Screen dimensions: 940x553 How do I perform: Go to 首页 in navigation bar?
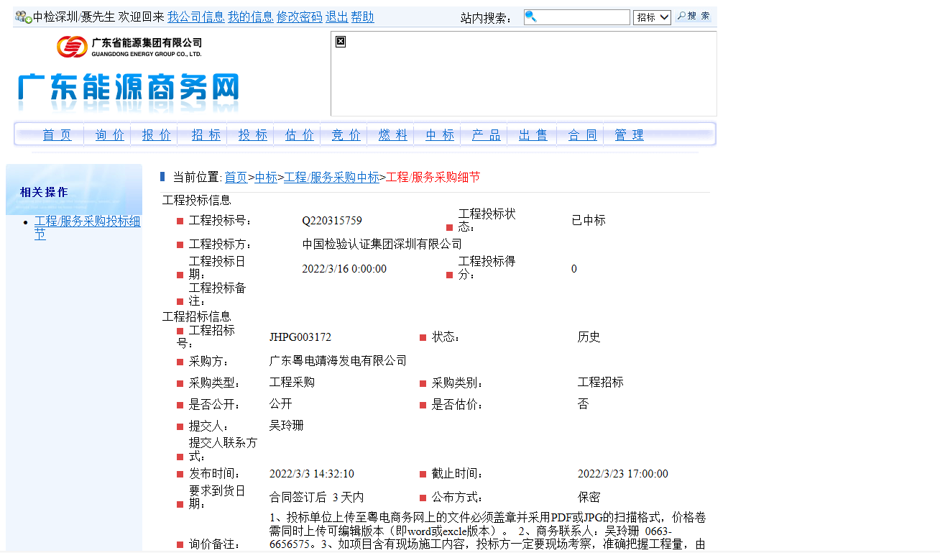click(57, 135)
